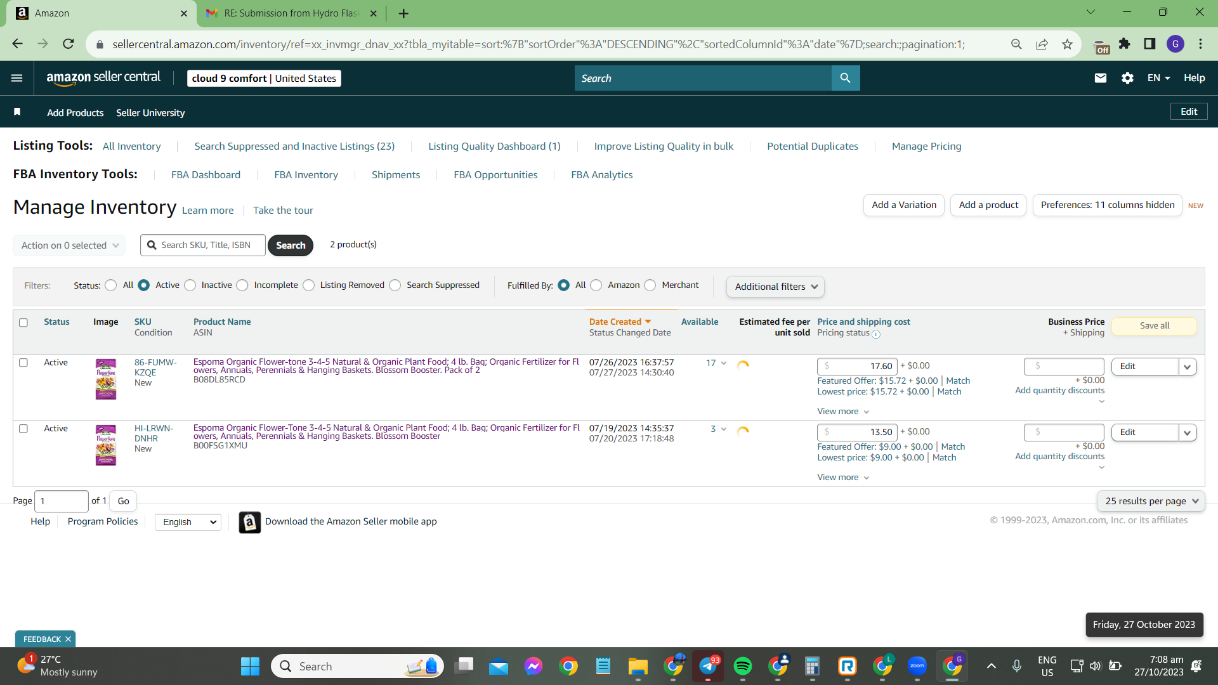Open the Calculator app from the taskbar
The width and height of the screenshot is (1218, 685).
[812, 666]
